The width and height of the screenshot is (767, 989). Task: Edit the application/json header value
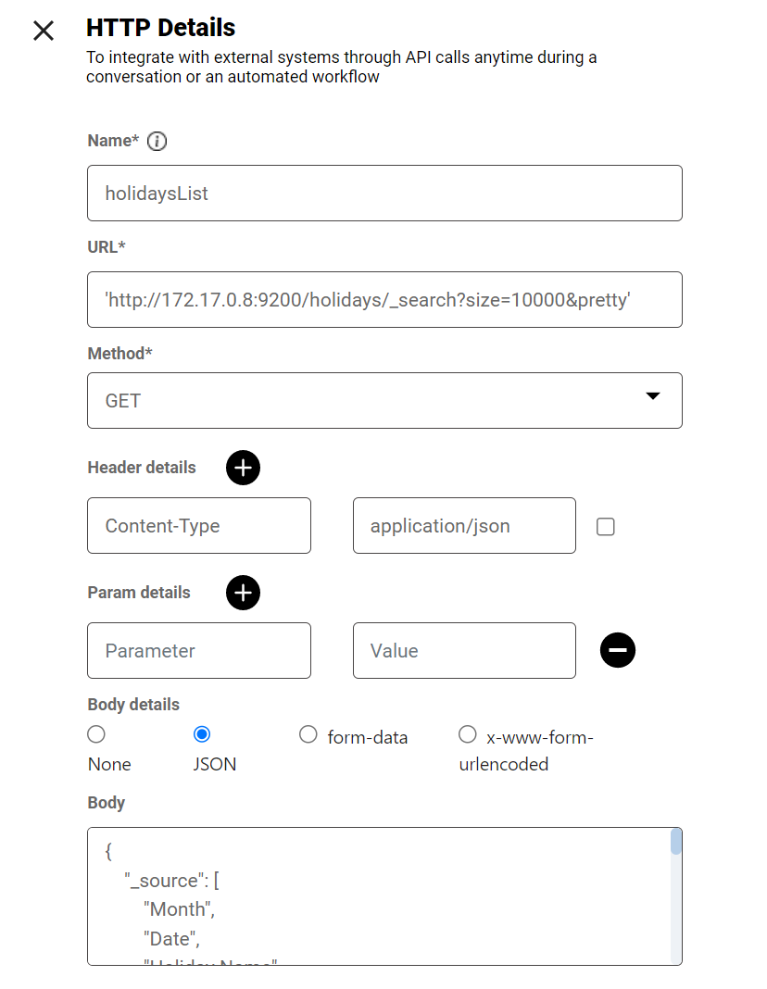(x=463, y=526)
